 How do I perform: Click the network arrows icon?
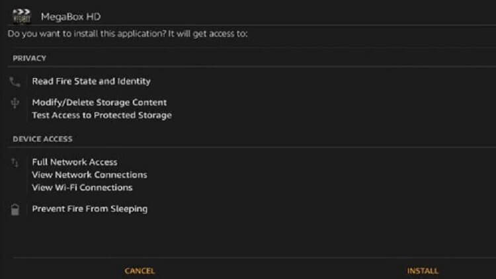coord(15,163)
